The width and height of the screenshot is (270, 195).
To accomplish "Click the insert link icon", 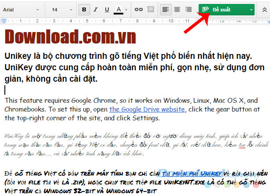I will [x=138, y=9].
